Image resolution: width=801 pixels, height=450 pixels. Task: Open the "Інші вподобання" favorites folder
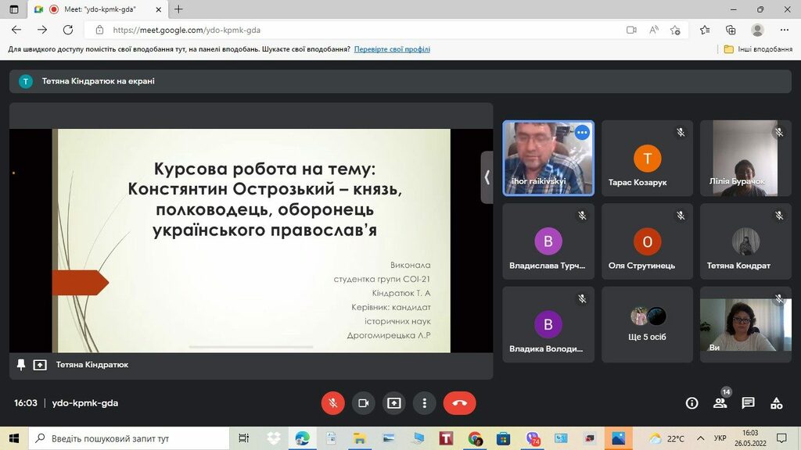pos(758,49)
